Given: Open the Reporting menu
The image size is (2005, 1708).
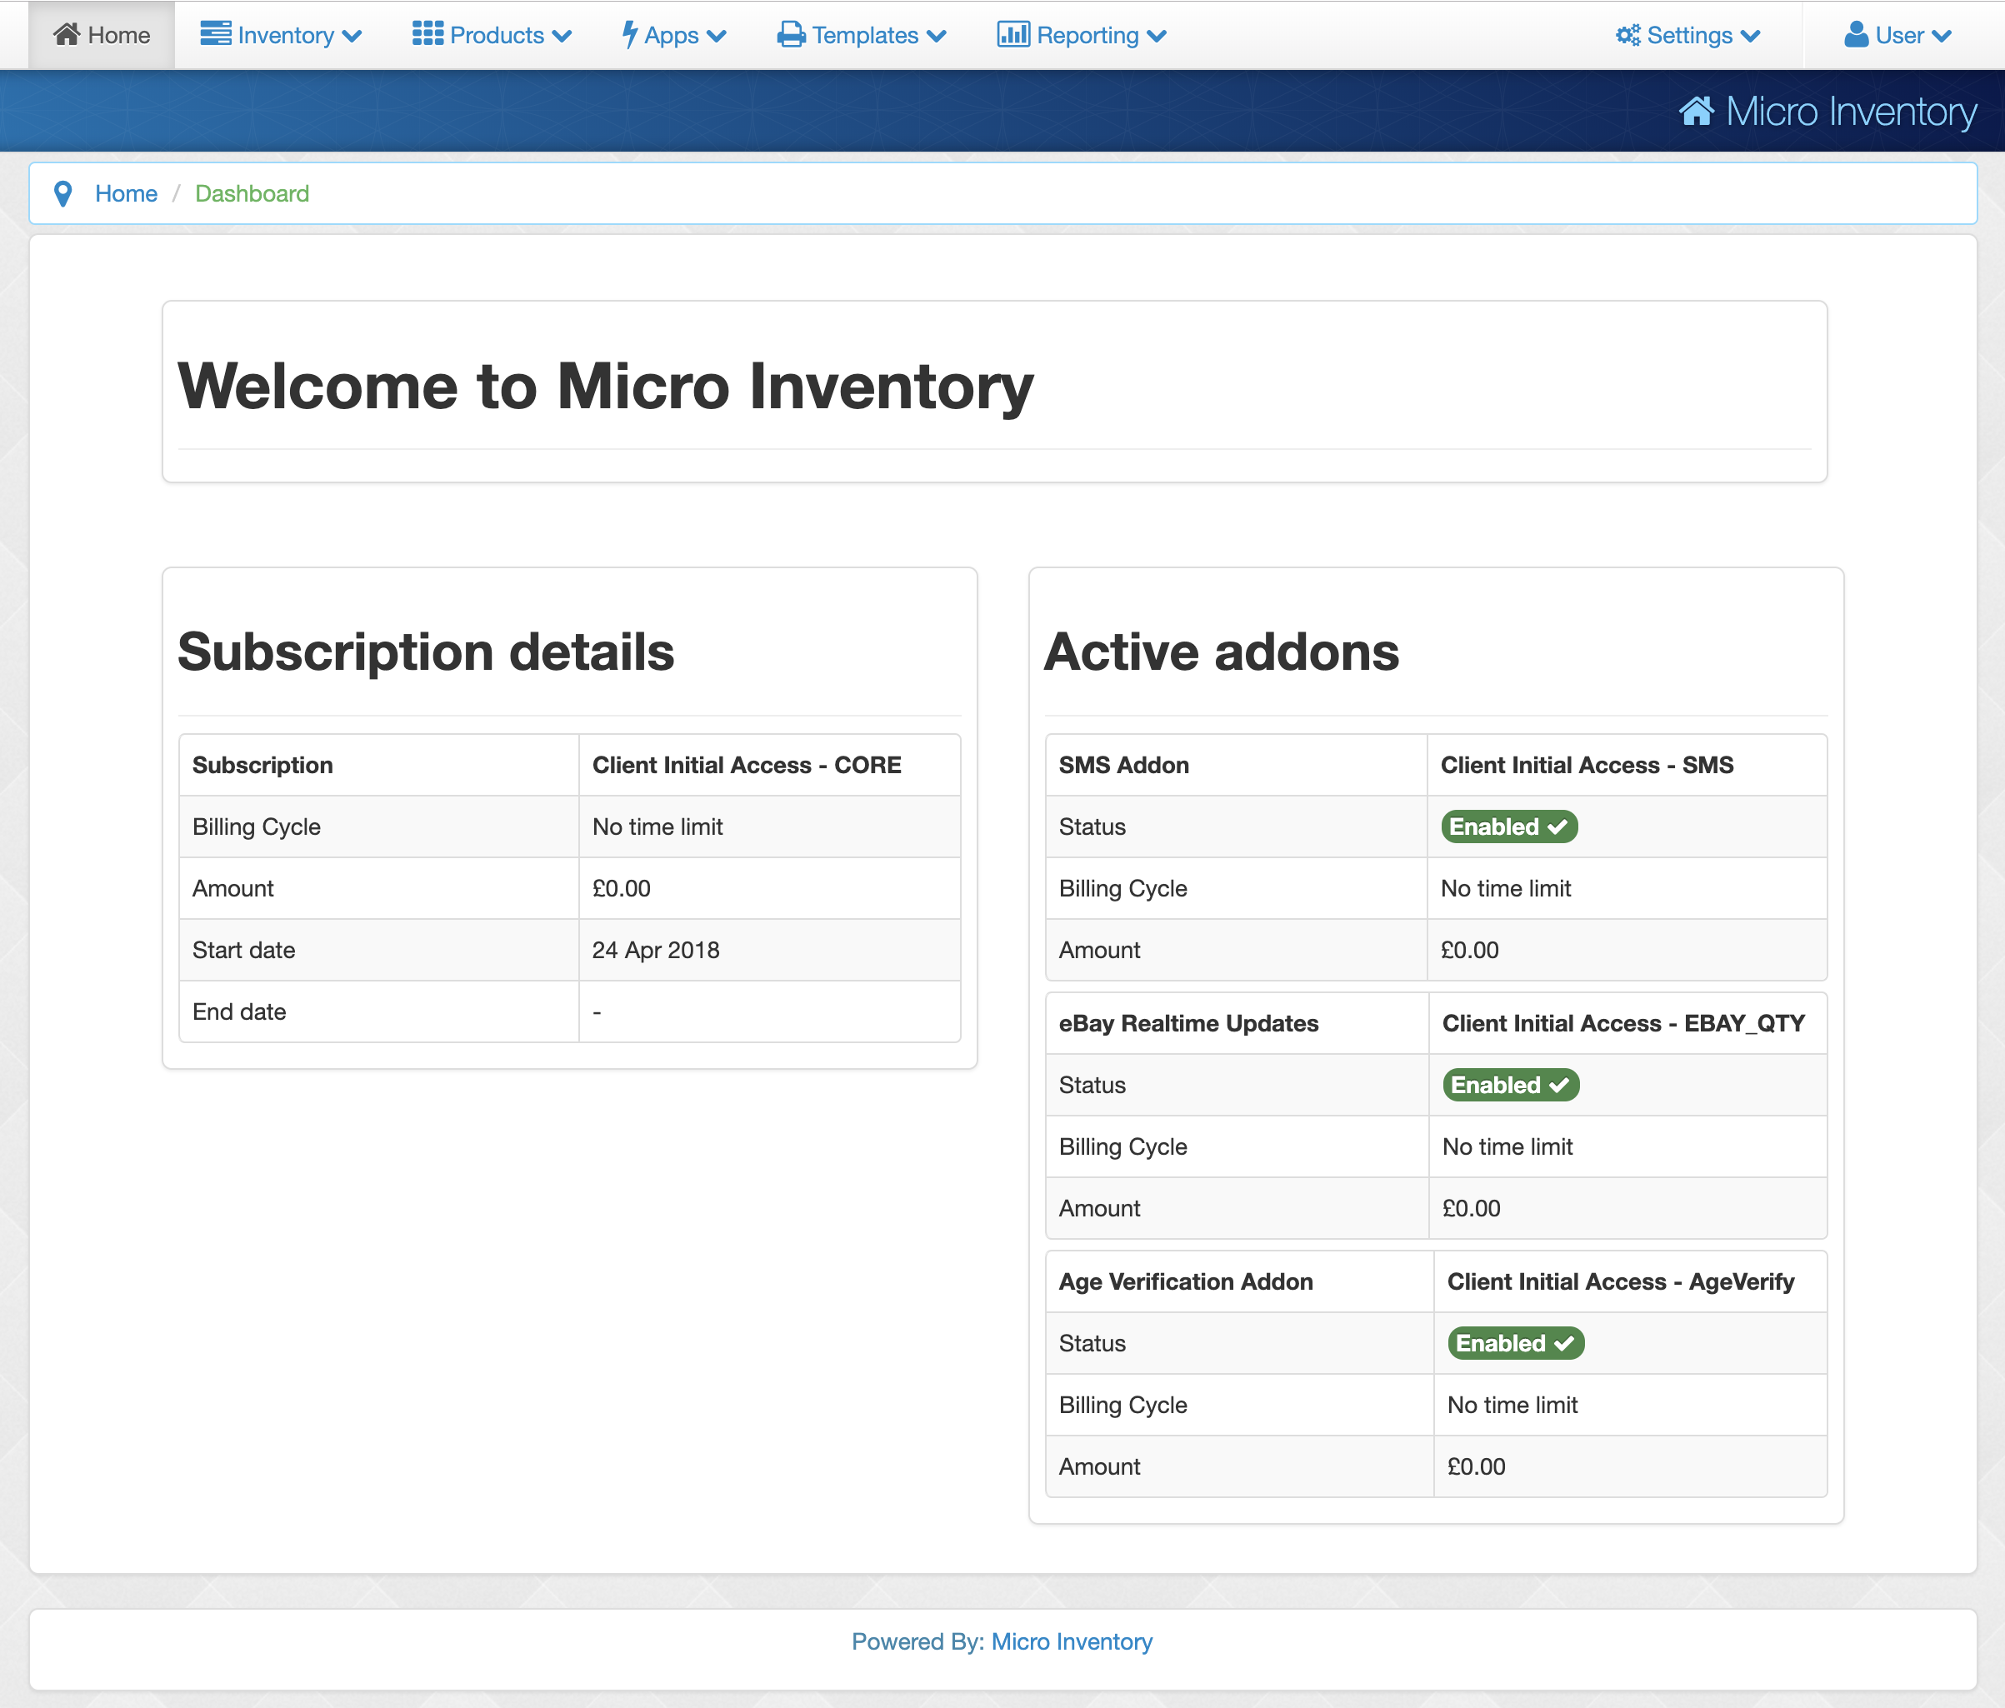Looking at the screenshot, I should [x=1082, y=35].
